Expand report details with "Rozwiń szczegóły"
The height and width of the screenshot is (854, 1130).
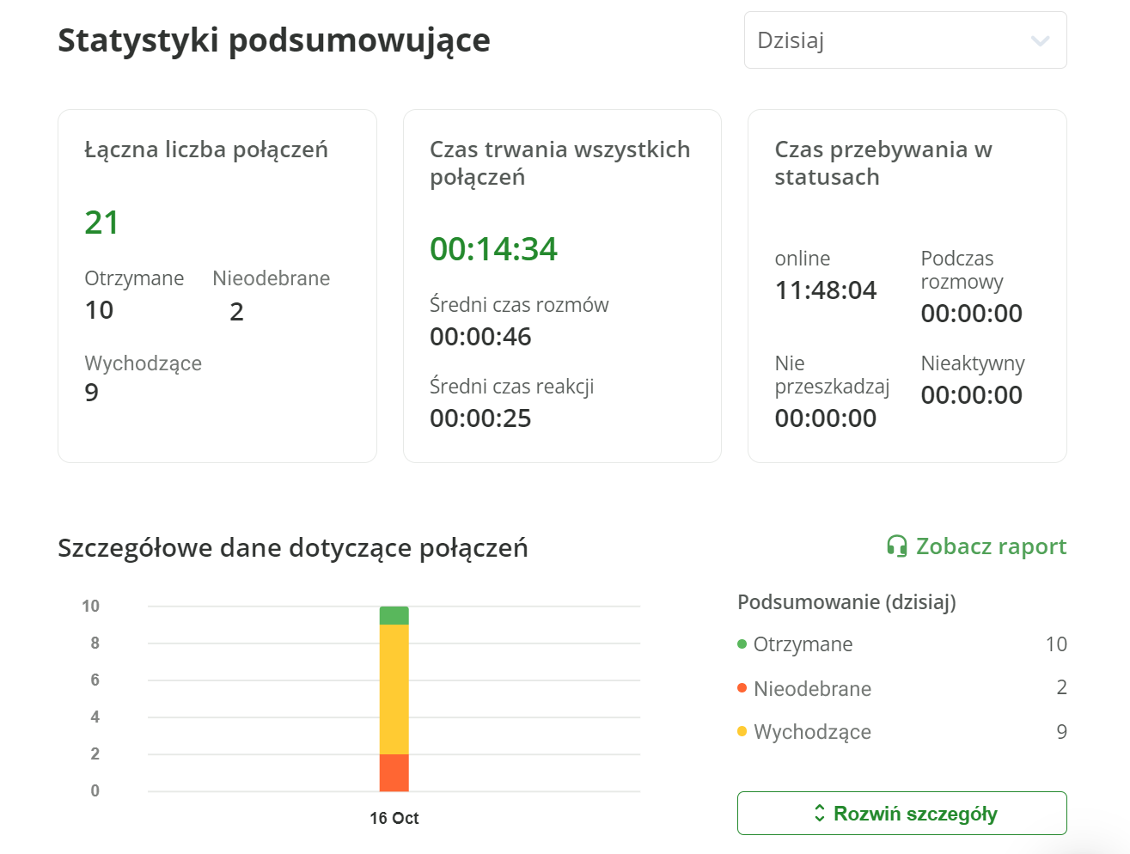(x=901, y=813)
